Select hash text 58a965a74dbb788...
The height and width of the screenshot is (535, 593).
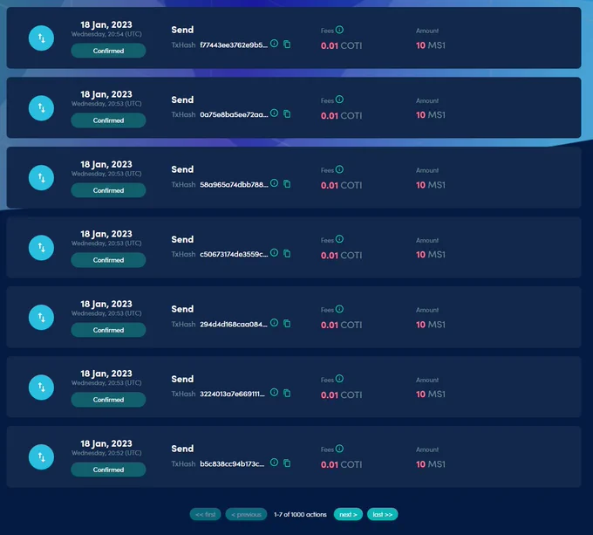click(234, 185)
